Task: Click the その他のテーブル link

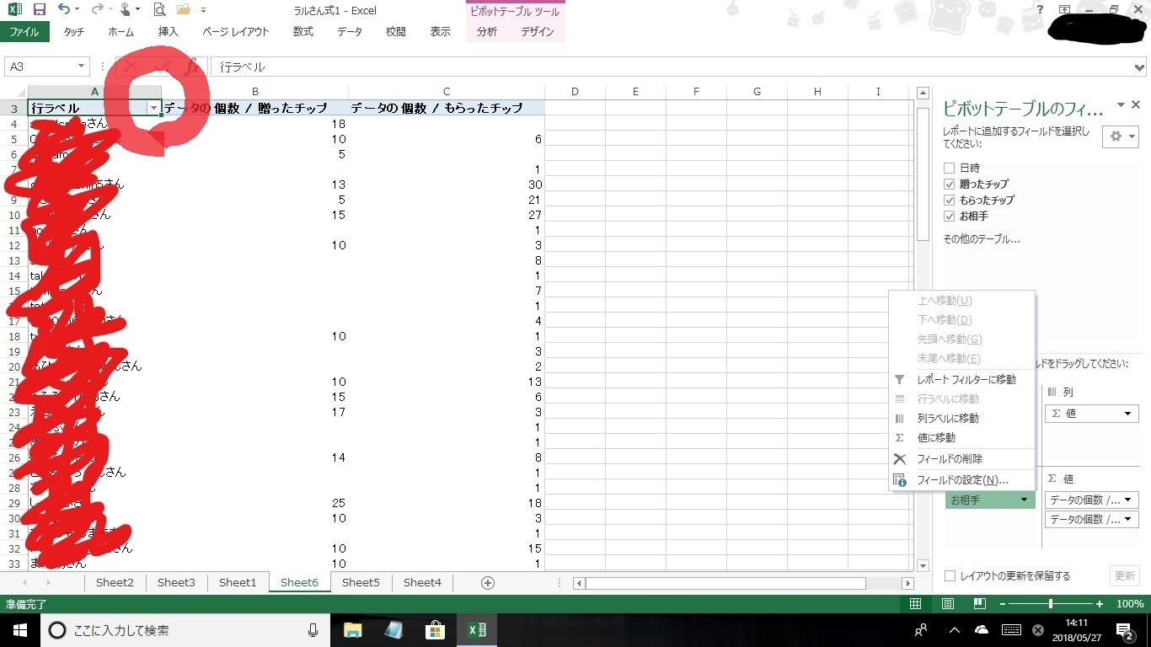Action: coord(981,239)
